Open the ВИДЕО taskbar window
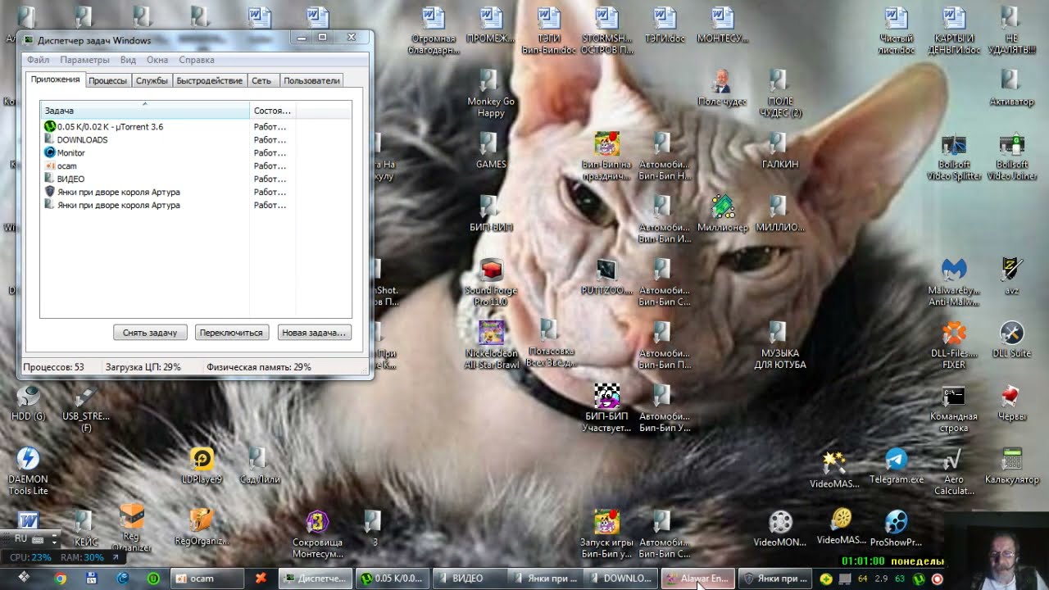 [467, 579]
